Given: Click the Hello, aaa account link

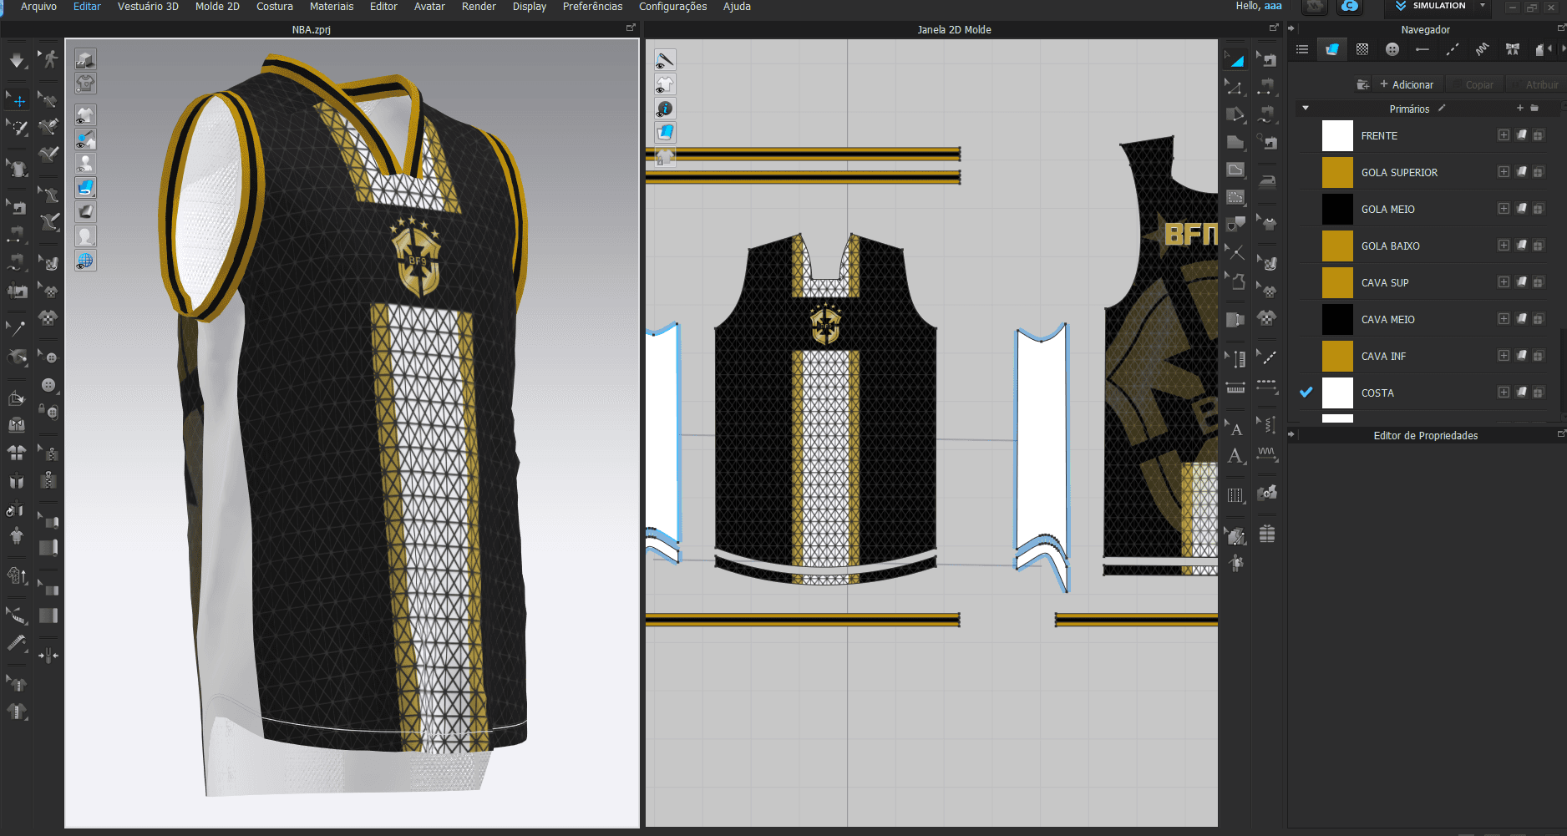Looking at the screenshot, I should click(1259, 7).
